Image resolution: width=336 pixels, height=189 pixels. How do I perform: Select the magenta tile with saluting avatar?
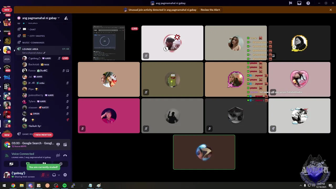pos(109,116)
